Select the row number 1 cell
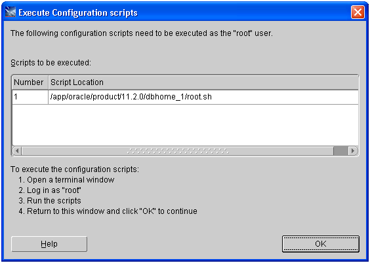 click(x=30, y=97)
